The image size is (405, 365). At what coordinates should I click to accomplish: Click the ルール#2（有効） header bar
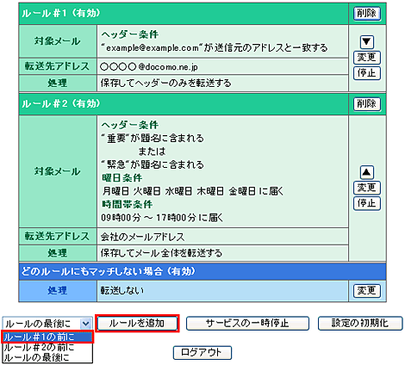(x=184, y=104)
